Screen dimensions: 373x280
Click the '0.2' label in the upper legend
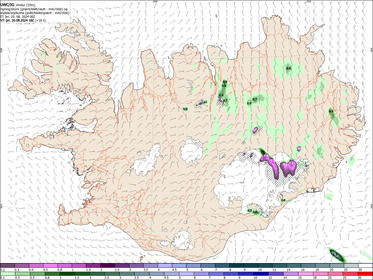pyautogui.click(x=2, y=270)
